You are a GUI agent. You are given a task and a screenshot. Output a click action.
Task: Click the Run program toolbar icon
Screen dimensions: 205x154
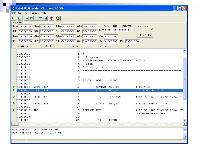[x=20, y=18]
